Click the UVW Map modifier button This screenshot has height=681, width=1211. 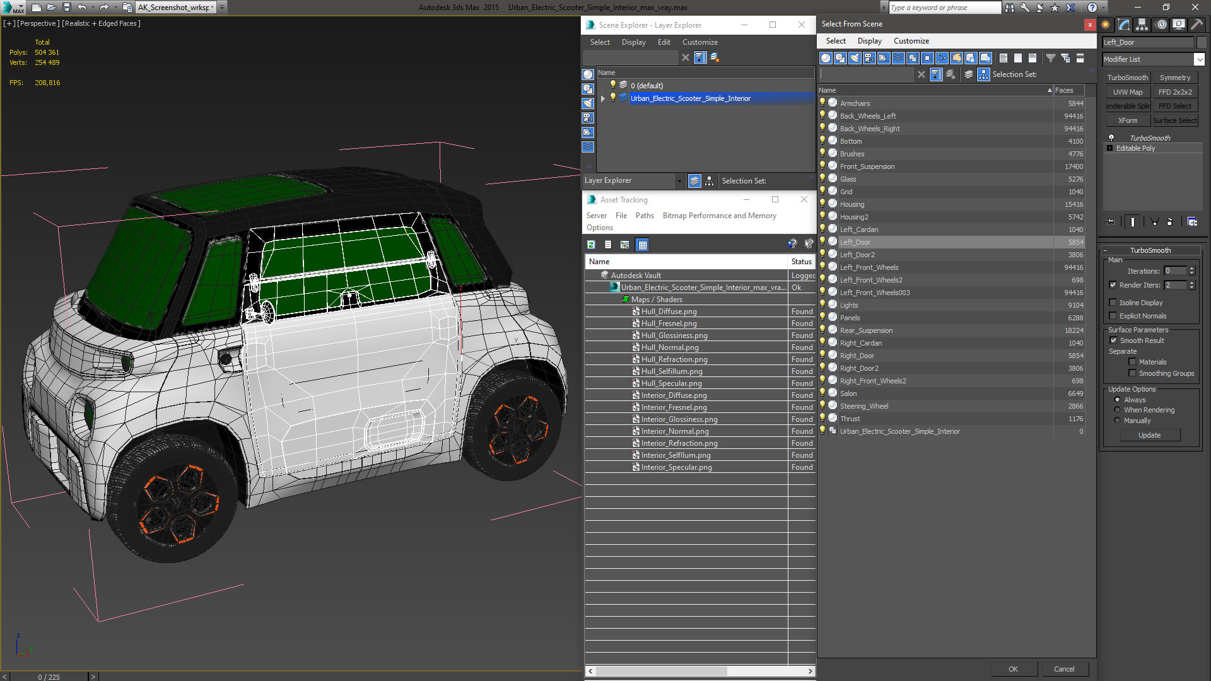1128,92
